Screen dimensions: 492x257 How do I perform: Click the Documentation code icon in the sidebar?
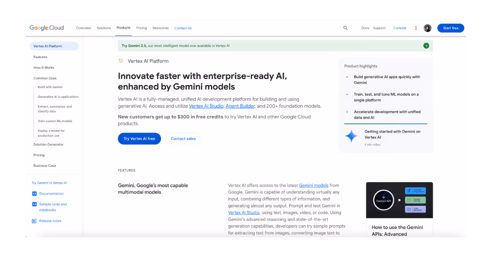34,194
